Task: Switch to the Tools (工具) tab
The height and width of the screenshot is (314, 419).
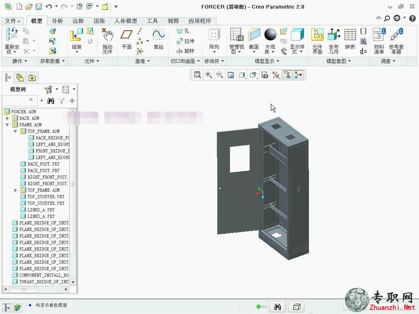Action: [x=152, y=21]
